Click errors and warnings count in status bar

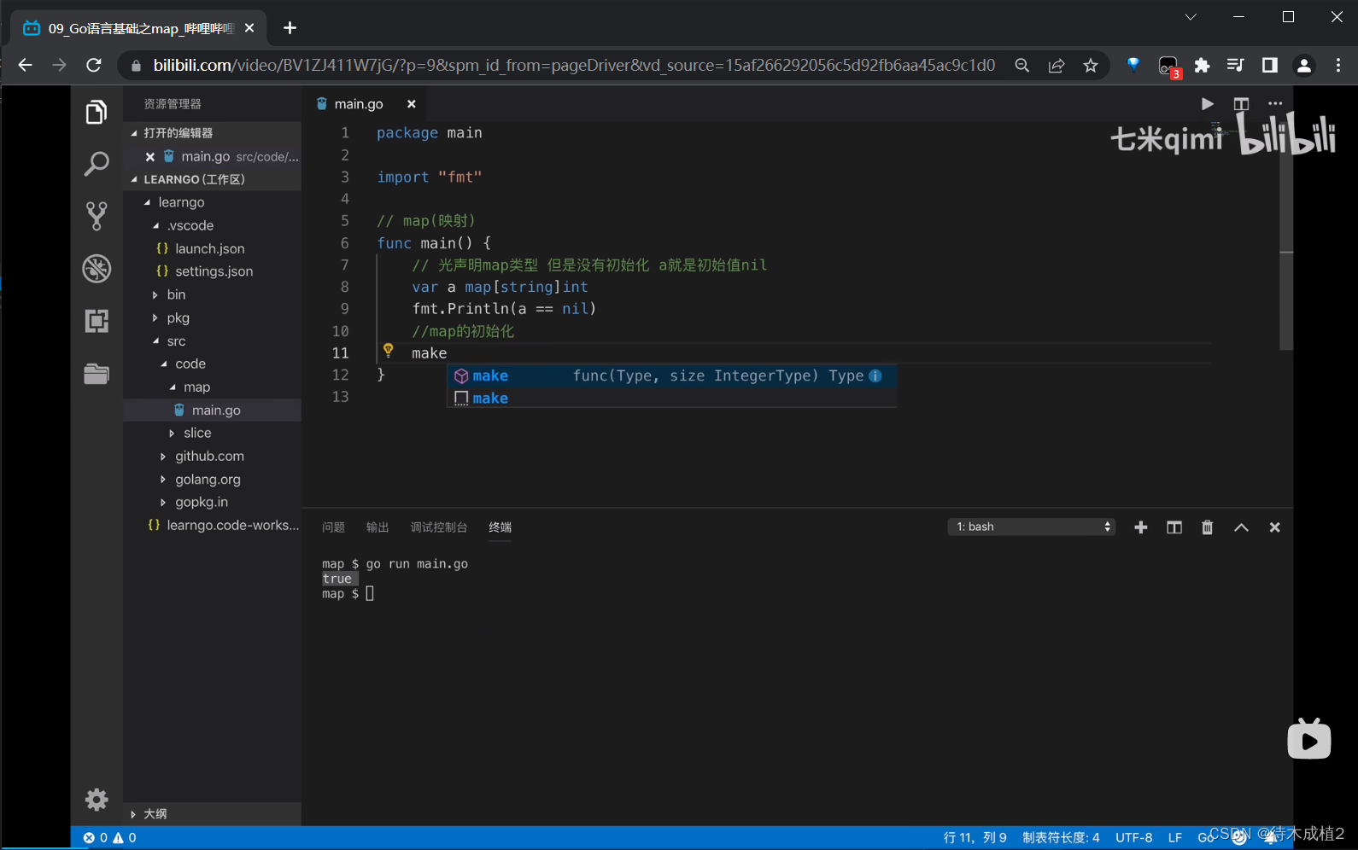click(x=109, y=838)
